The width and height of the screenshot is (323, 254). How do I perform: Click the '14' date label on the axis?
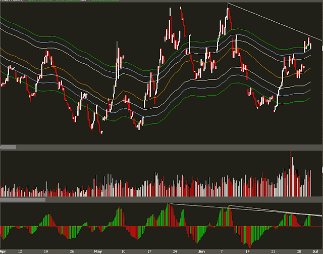[x=247, y=251]
